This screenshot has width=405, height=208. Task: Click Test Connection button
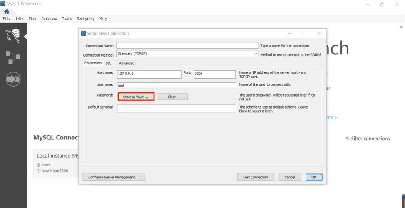(256, 177)
